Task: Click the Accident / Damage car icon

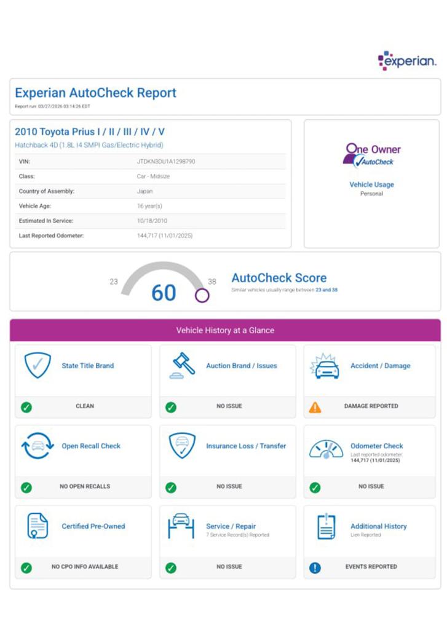Action: (x=326, y=366)
